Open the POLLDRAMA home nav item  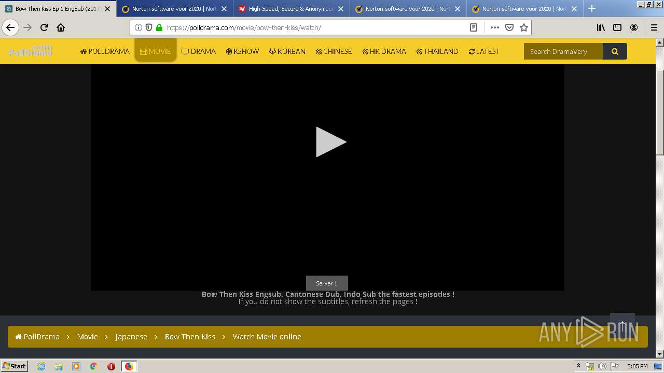click(105, 51)
